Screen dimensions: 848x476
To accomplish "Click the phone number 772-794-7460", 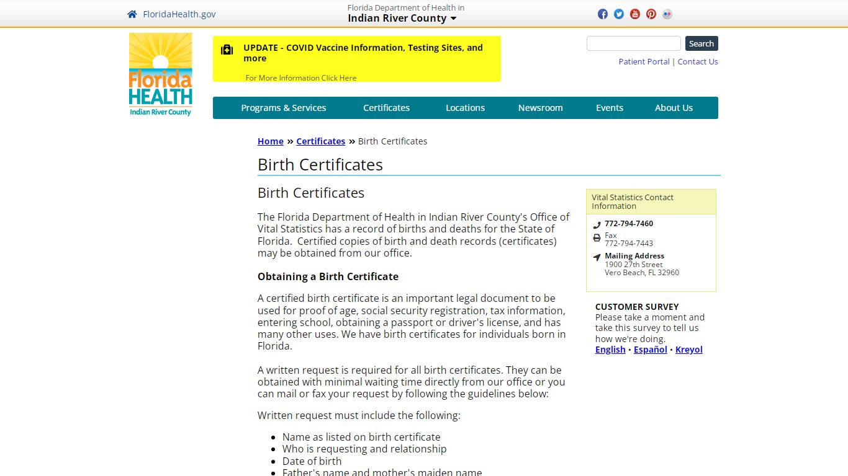I will [x=629, y=224].
